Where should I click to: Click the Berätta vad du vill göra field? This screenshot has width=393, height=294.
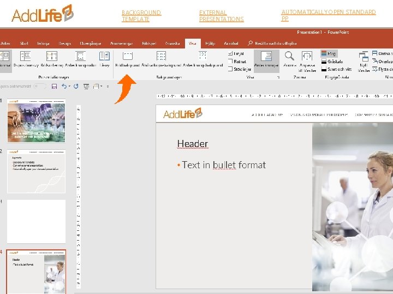[x=276, y=43]
